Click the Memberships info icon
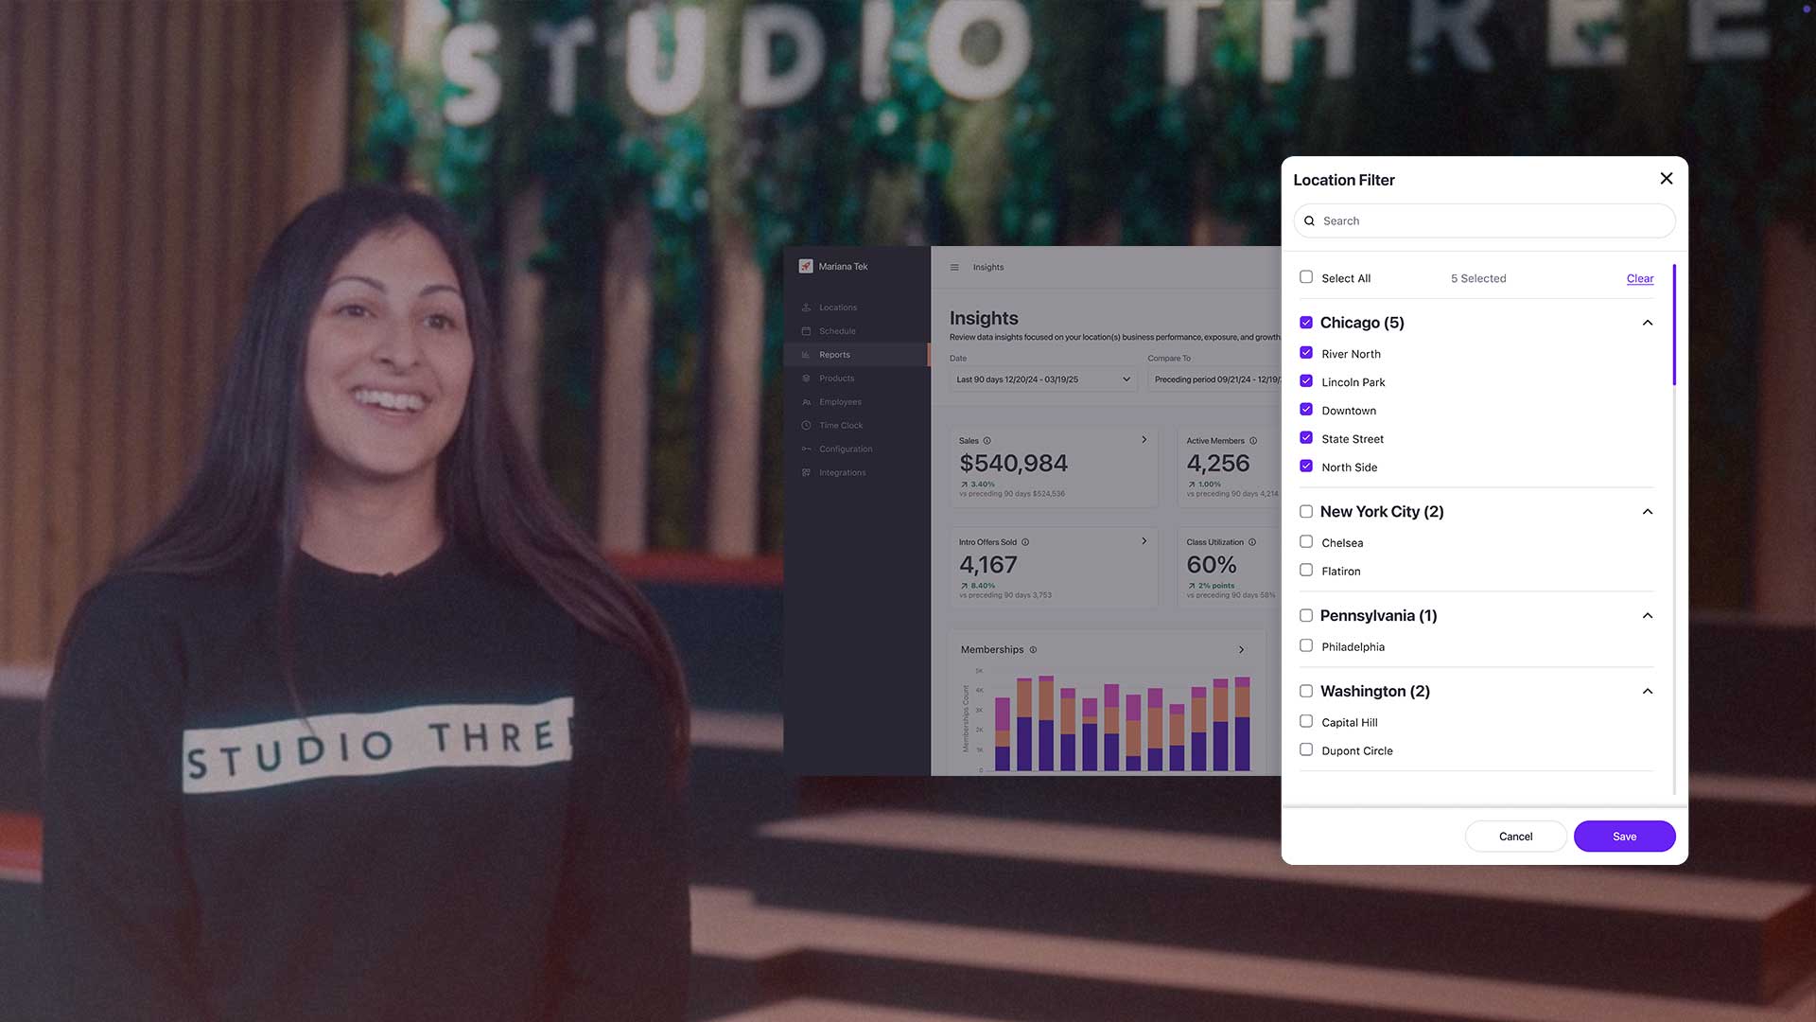 pos(1033,650)
